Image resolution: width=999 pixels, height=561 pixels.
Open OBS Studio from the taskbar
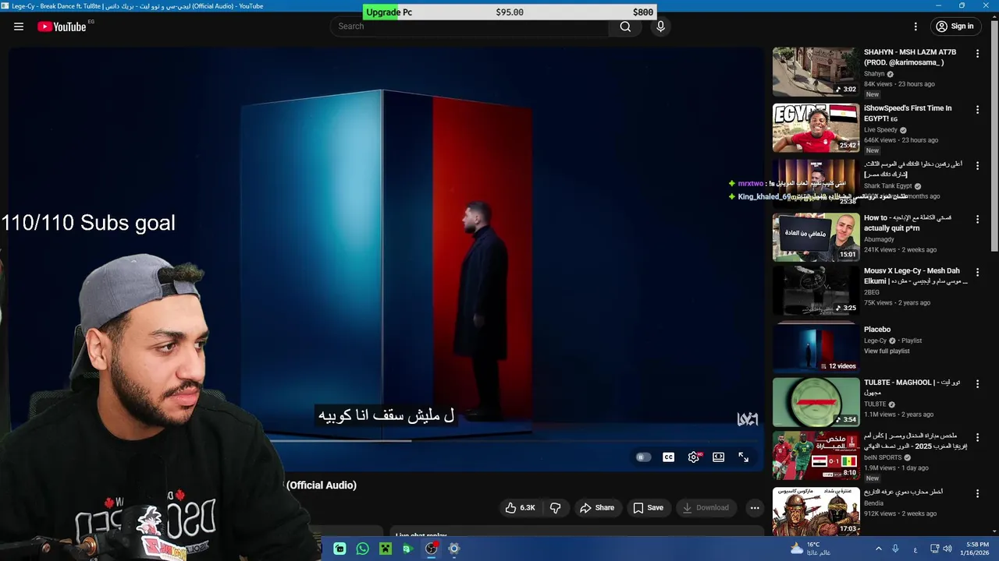[431, 549]
